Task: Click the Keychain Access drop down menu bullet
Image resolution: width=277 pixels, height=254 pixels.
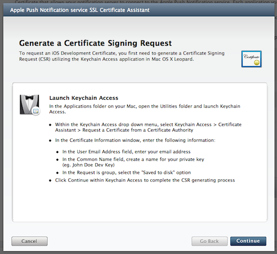Action: pyautogui.click(x=148, y=127)
